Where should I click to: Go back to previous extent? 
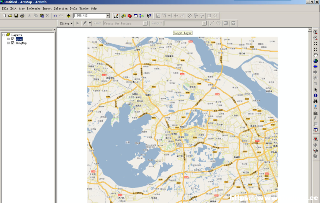[315, 67]
